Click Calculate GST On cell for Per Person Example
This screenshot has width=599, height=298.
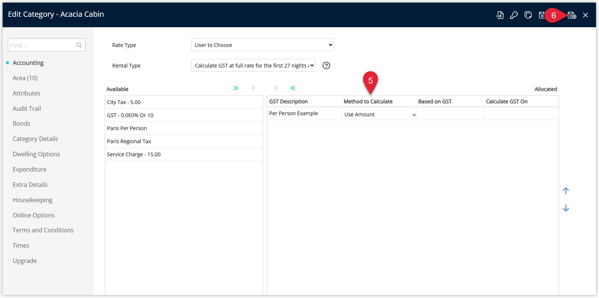click(521, 114)
